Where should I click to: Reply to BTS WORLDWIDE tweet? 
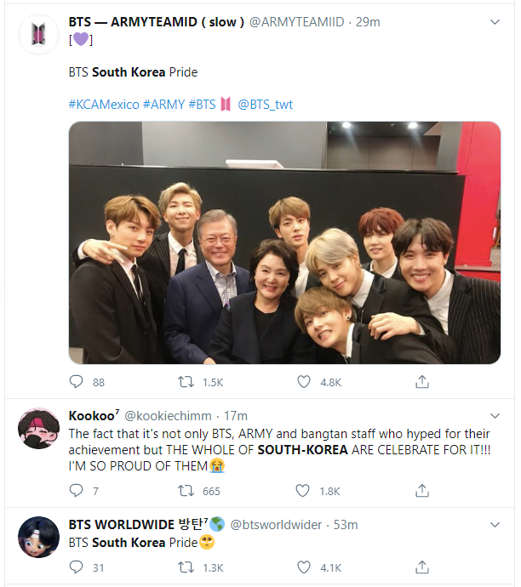pos(77,567)
